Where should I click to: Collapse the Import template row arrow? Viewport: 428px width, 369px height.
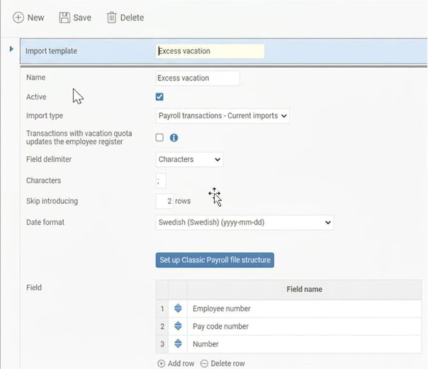pos(11,49)
